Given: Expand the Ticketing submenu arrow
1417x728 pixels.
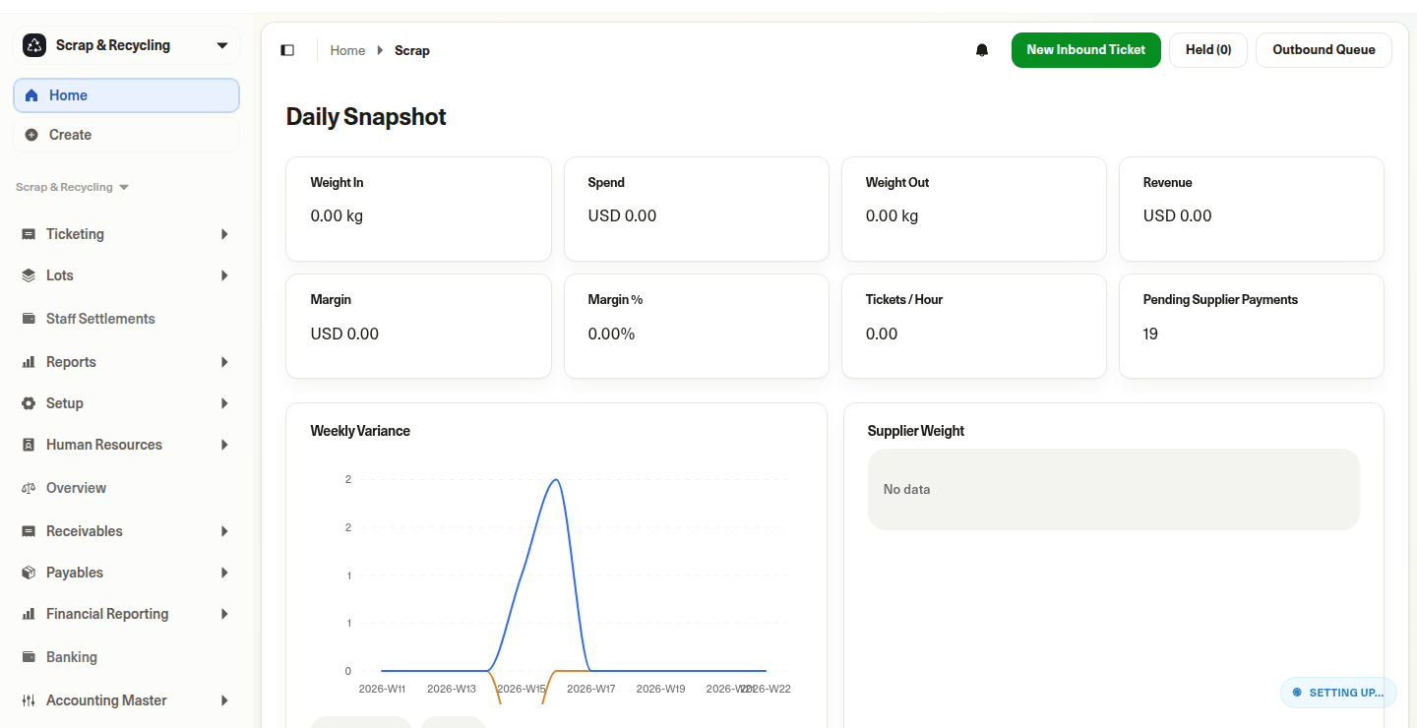Looking at the screenshot, I should 224,234.
